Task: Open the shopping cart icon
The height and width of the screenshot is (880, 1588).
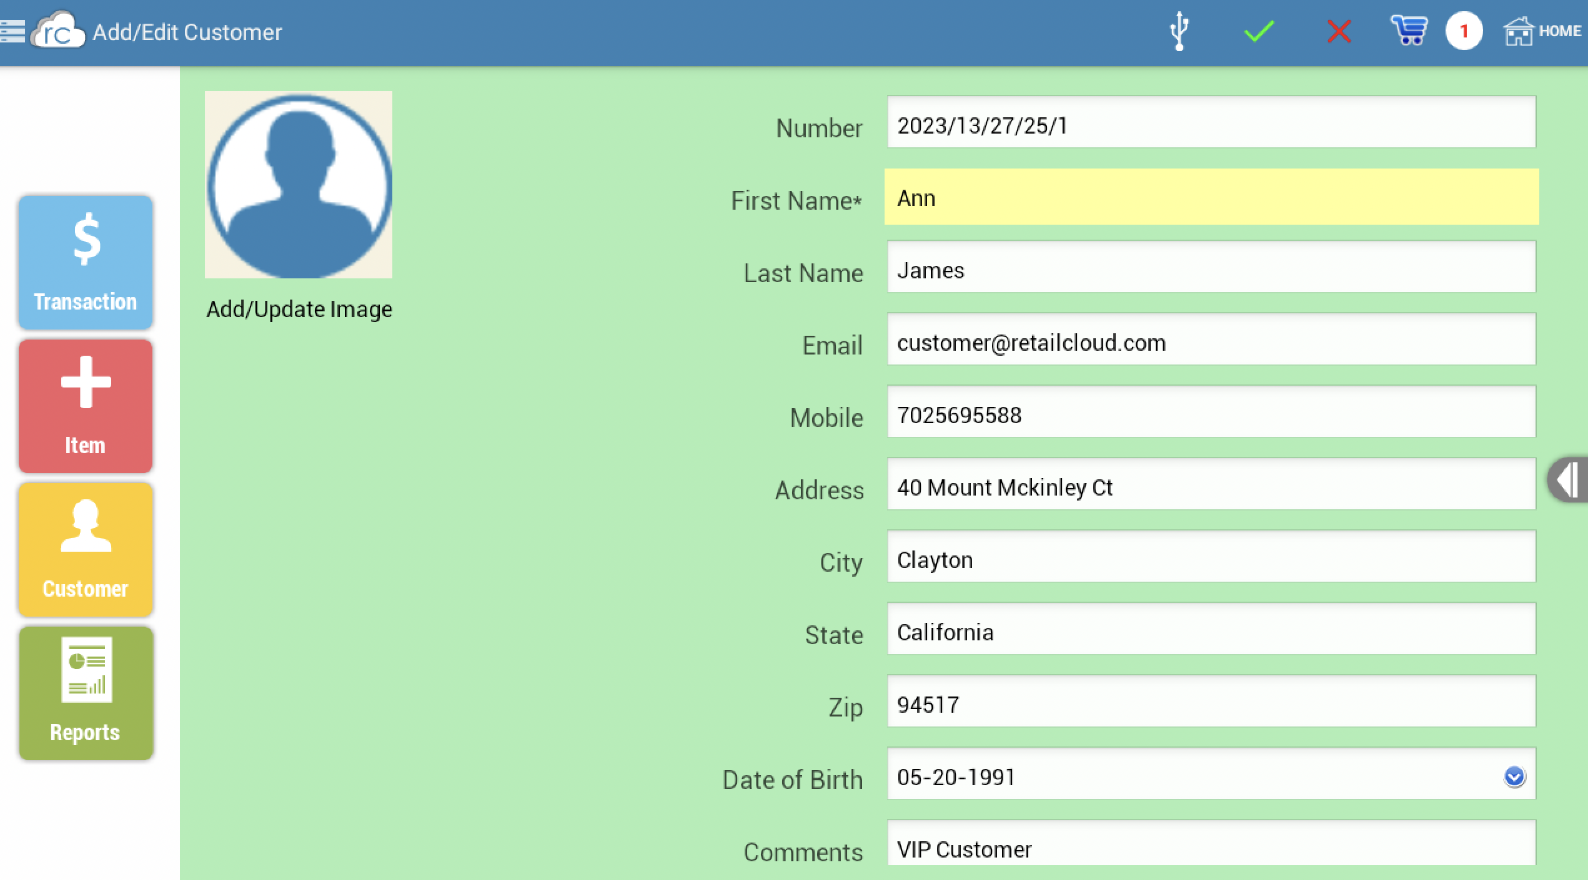Action: [1409, 31]
